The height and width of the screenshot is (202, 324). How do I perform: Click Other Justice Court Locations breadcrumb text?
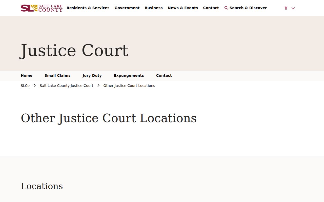coord(129,86)
